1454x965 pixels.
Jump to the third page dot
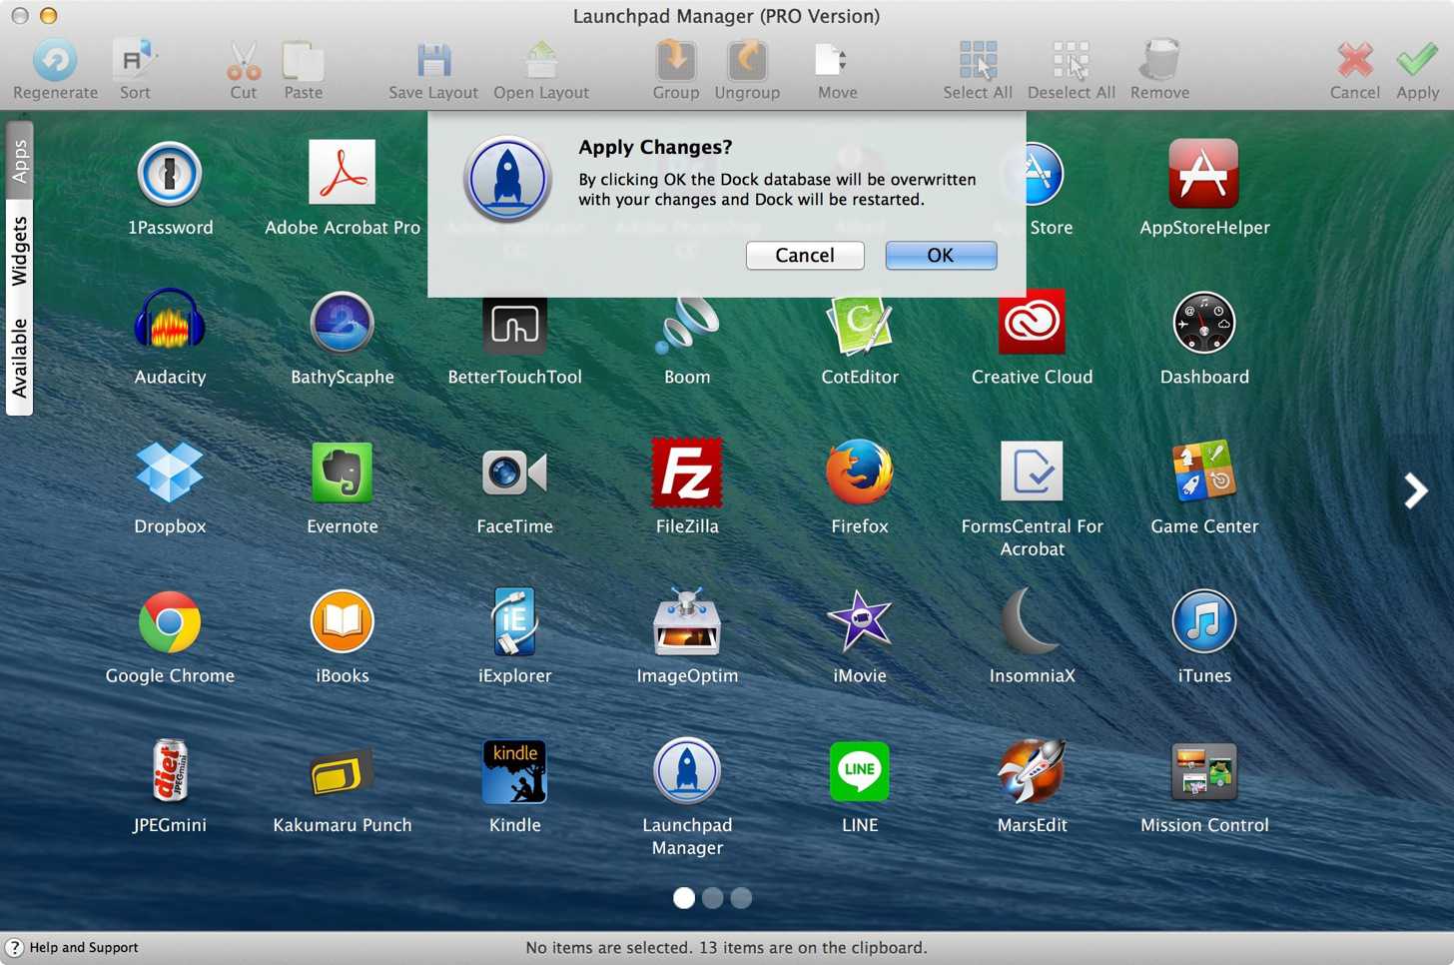point(741,898)
